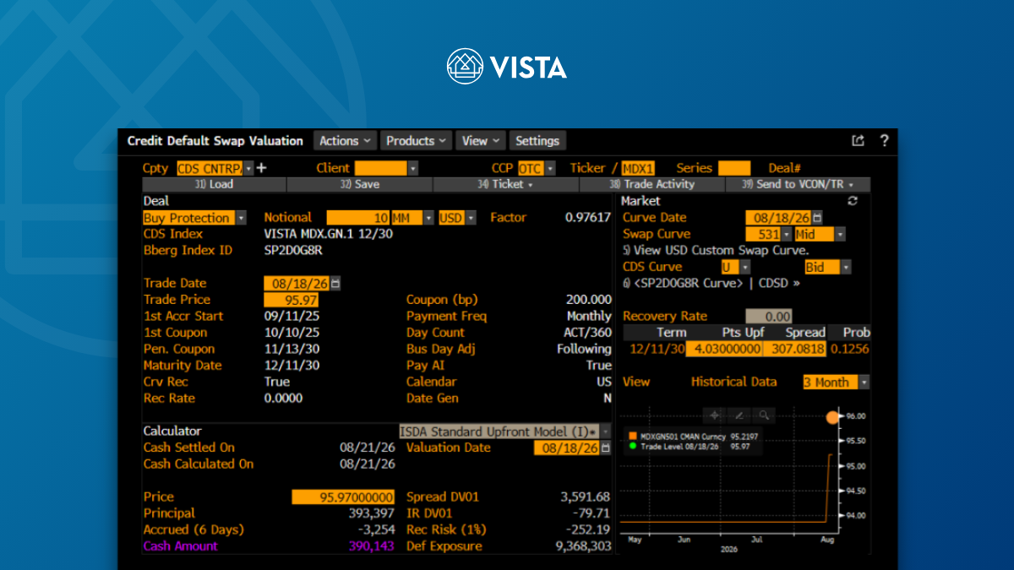The image size is (1014, 570).
Task: Click the Def Exposure value 9,368,303
Action: pos(583,546)
